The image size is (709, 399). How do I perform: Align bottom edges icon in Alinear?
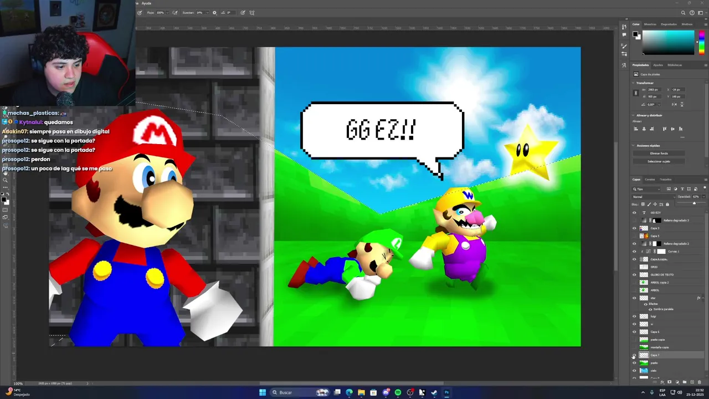click(x=681, y=129)
